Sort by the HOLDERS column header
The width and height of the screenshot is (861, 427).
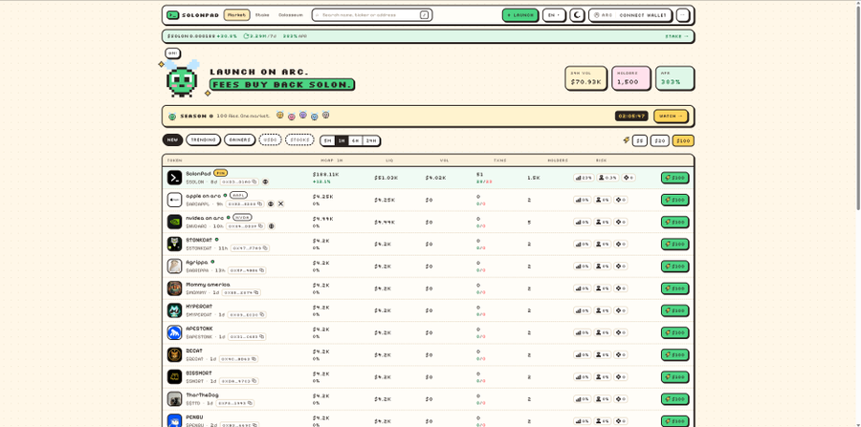click(x=558, y=160)
